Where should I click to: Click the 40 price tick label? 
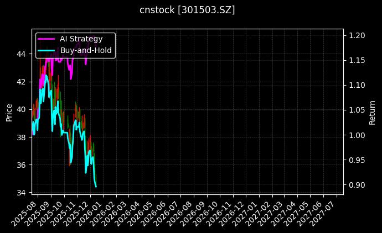point(21,109)
